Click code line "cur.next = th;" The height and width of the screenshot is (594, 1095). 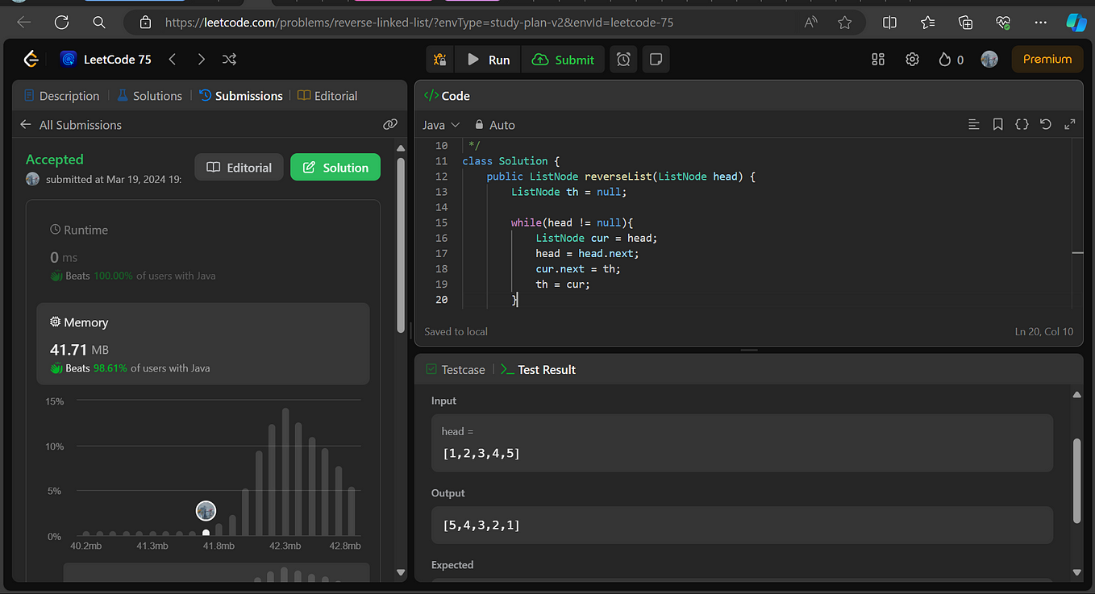(x=578, y=268)
